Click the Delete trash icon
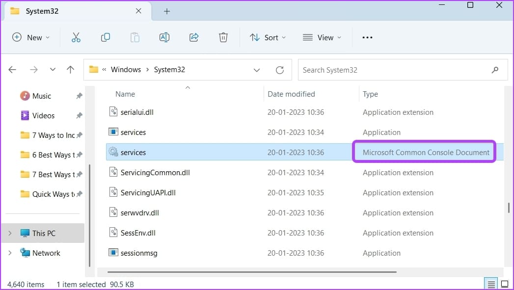The width and height of the screenshot is (514, 290). (223, 37)
